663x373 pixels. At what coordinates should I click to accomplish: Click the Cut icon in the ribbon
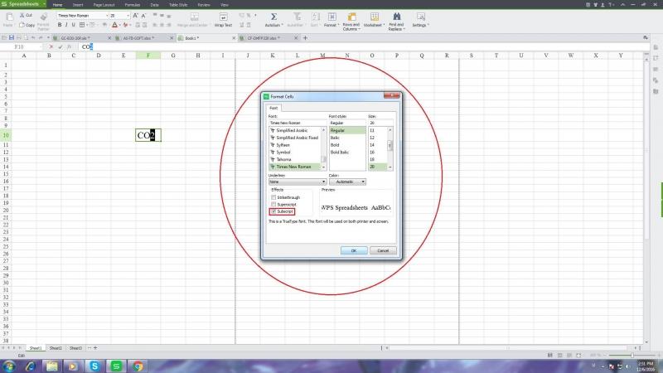24,15
